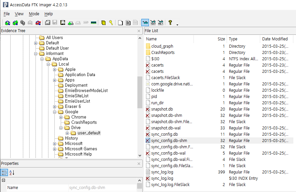
Task: Switch Properties to categorized view icon
Action: [x=4, y=172]
